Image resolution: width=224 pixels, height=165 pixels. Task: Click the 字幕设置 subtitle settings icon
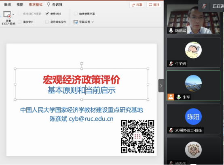[x=76, y=22]
